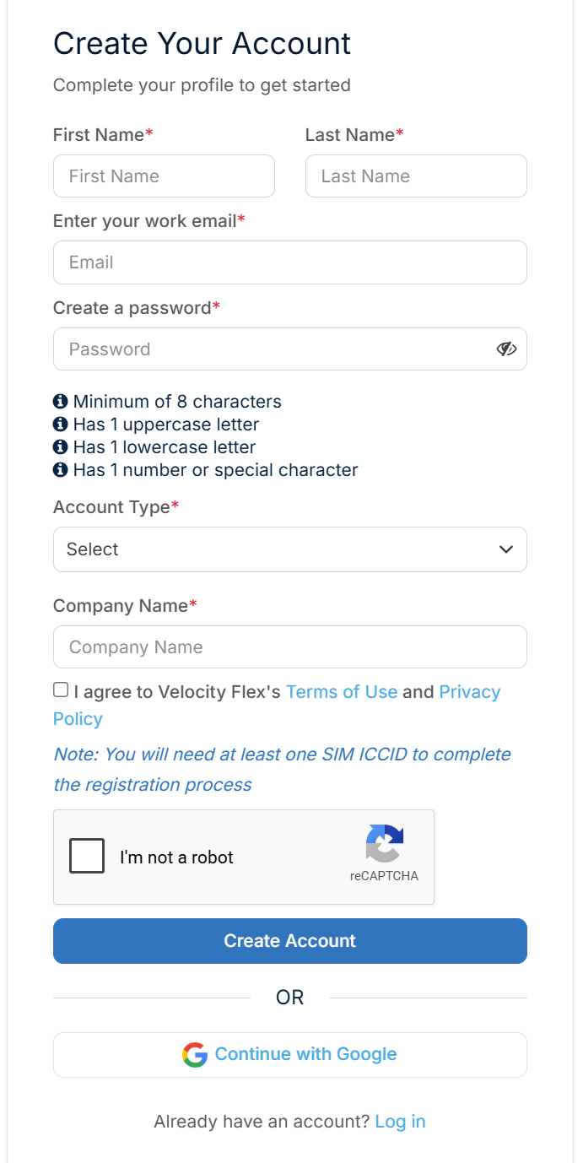Check the Terms of Use agreement checkbox
The image size is (583, 1163).
pyautogui.click(x=61, y=690)
